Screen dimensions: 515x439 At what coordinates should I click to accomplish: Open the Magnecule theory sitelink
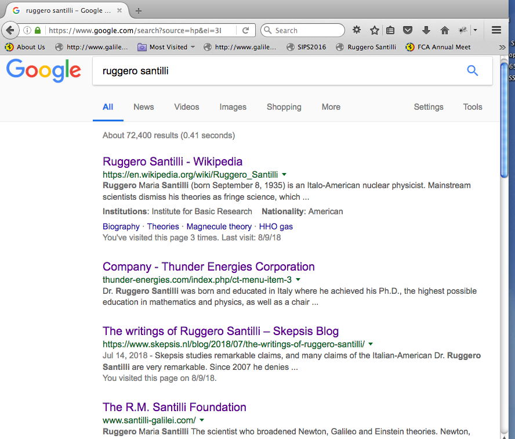coord(219,226)
